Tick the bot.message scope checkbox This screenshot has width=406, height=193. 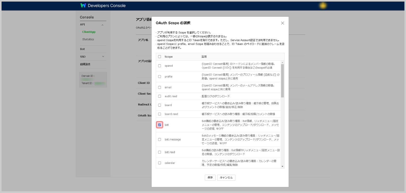coord(160,139)
